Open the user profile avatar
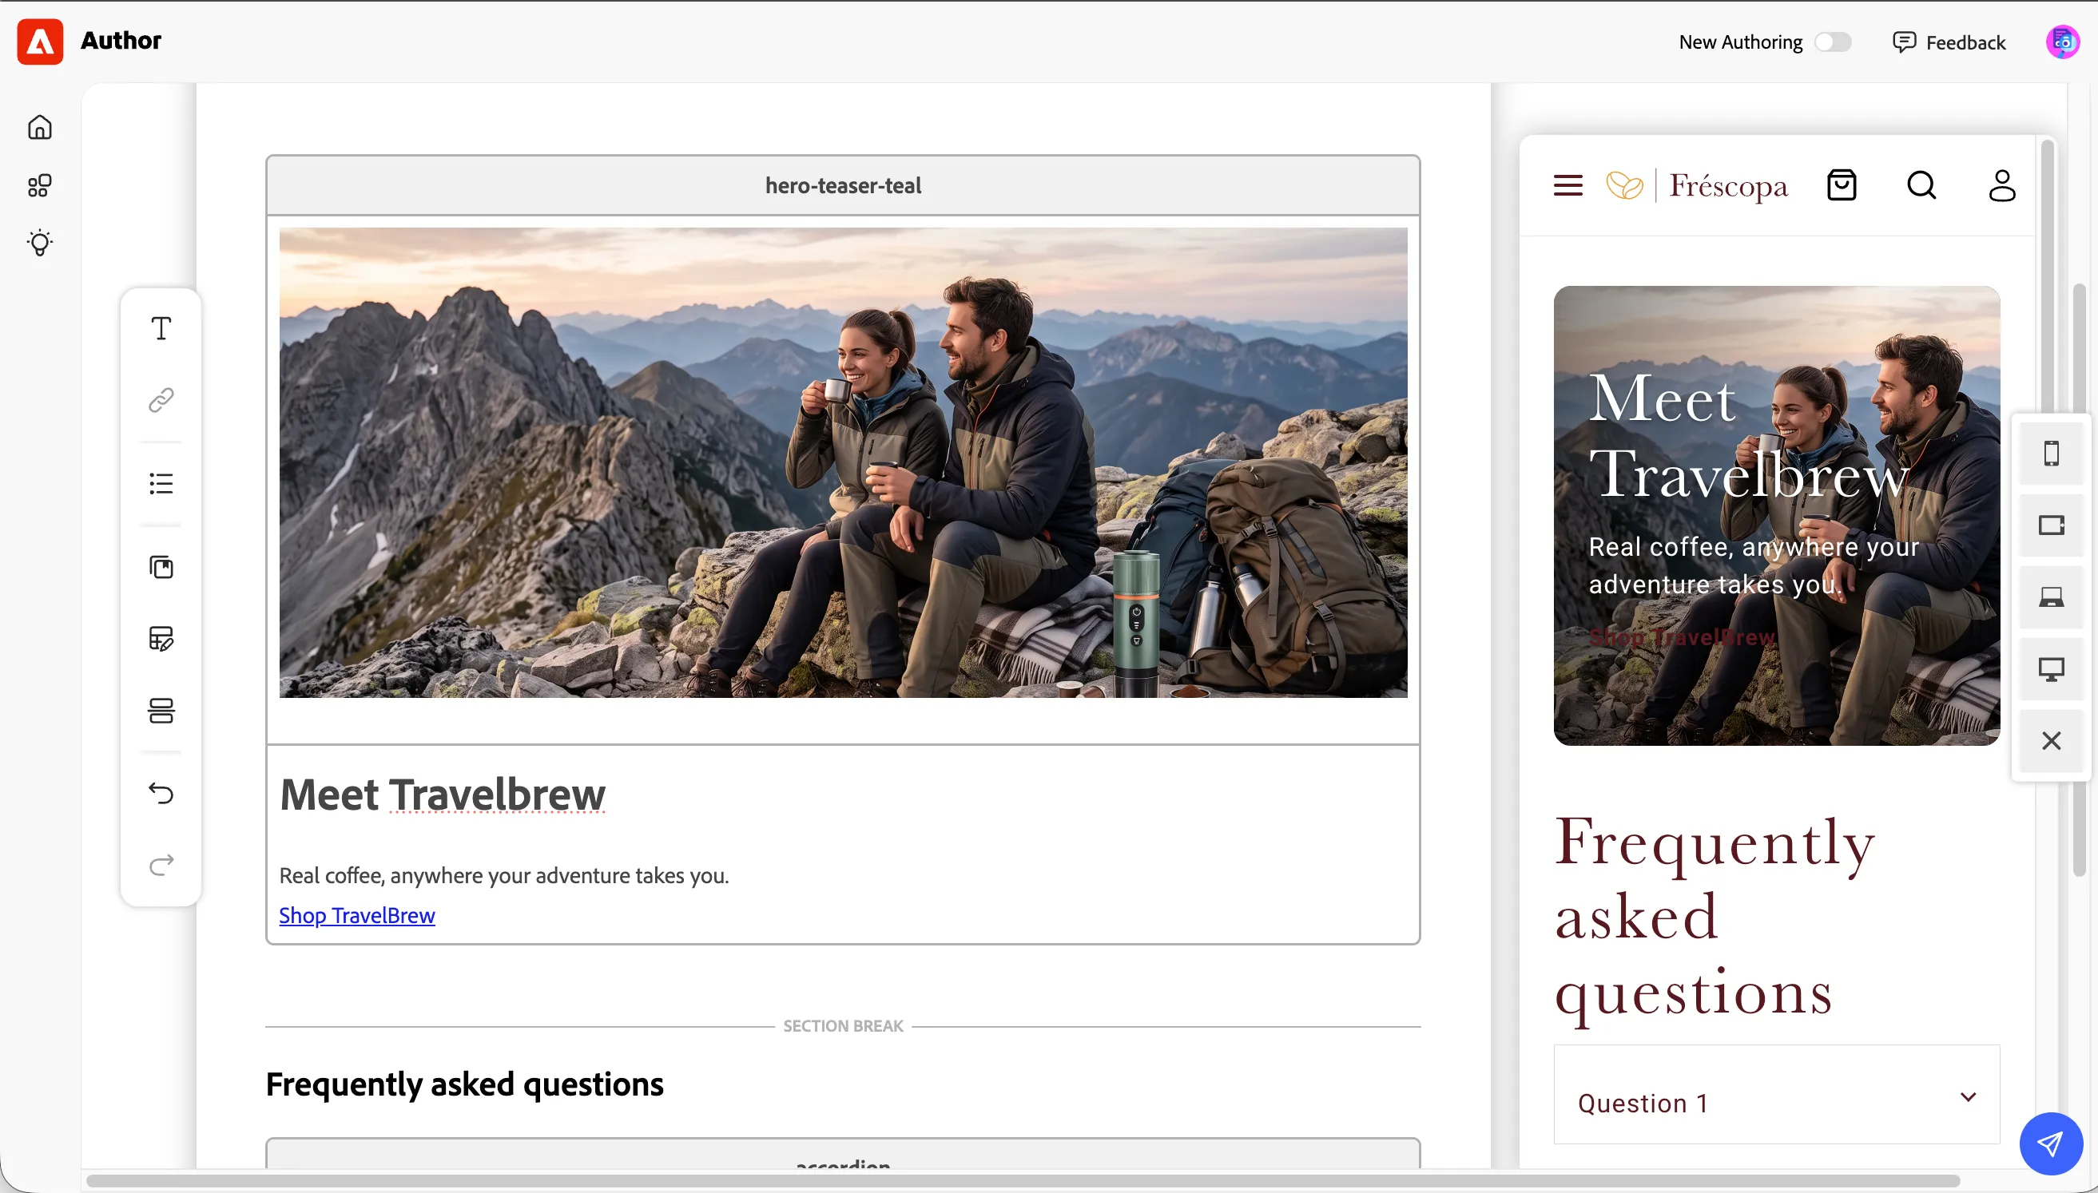 (2063, 42)
